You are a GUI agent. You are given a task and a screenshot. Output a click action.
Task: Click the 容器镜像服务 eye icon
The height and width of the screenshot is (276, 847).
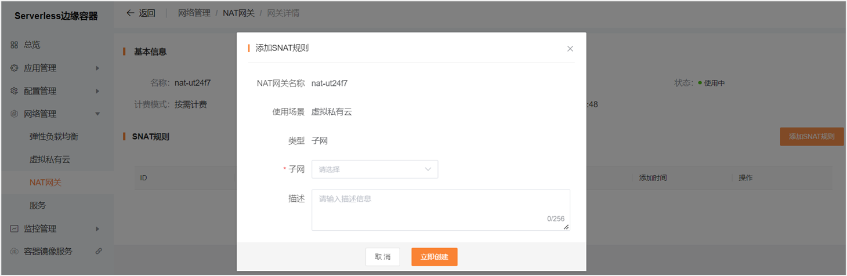15,252
